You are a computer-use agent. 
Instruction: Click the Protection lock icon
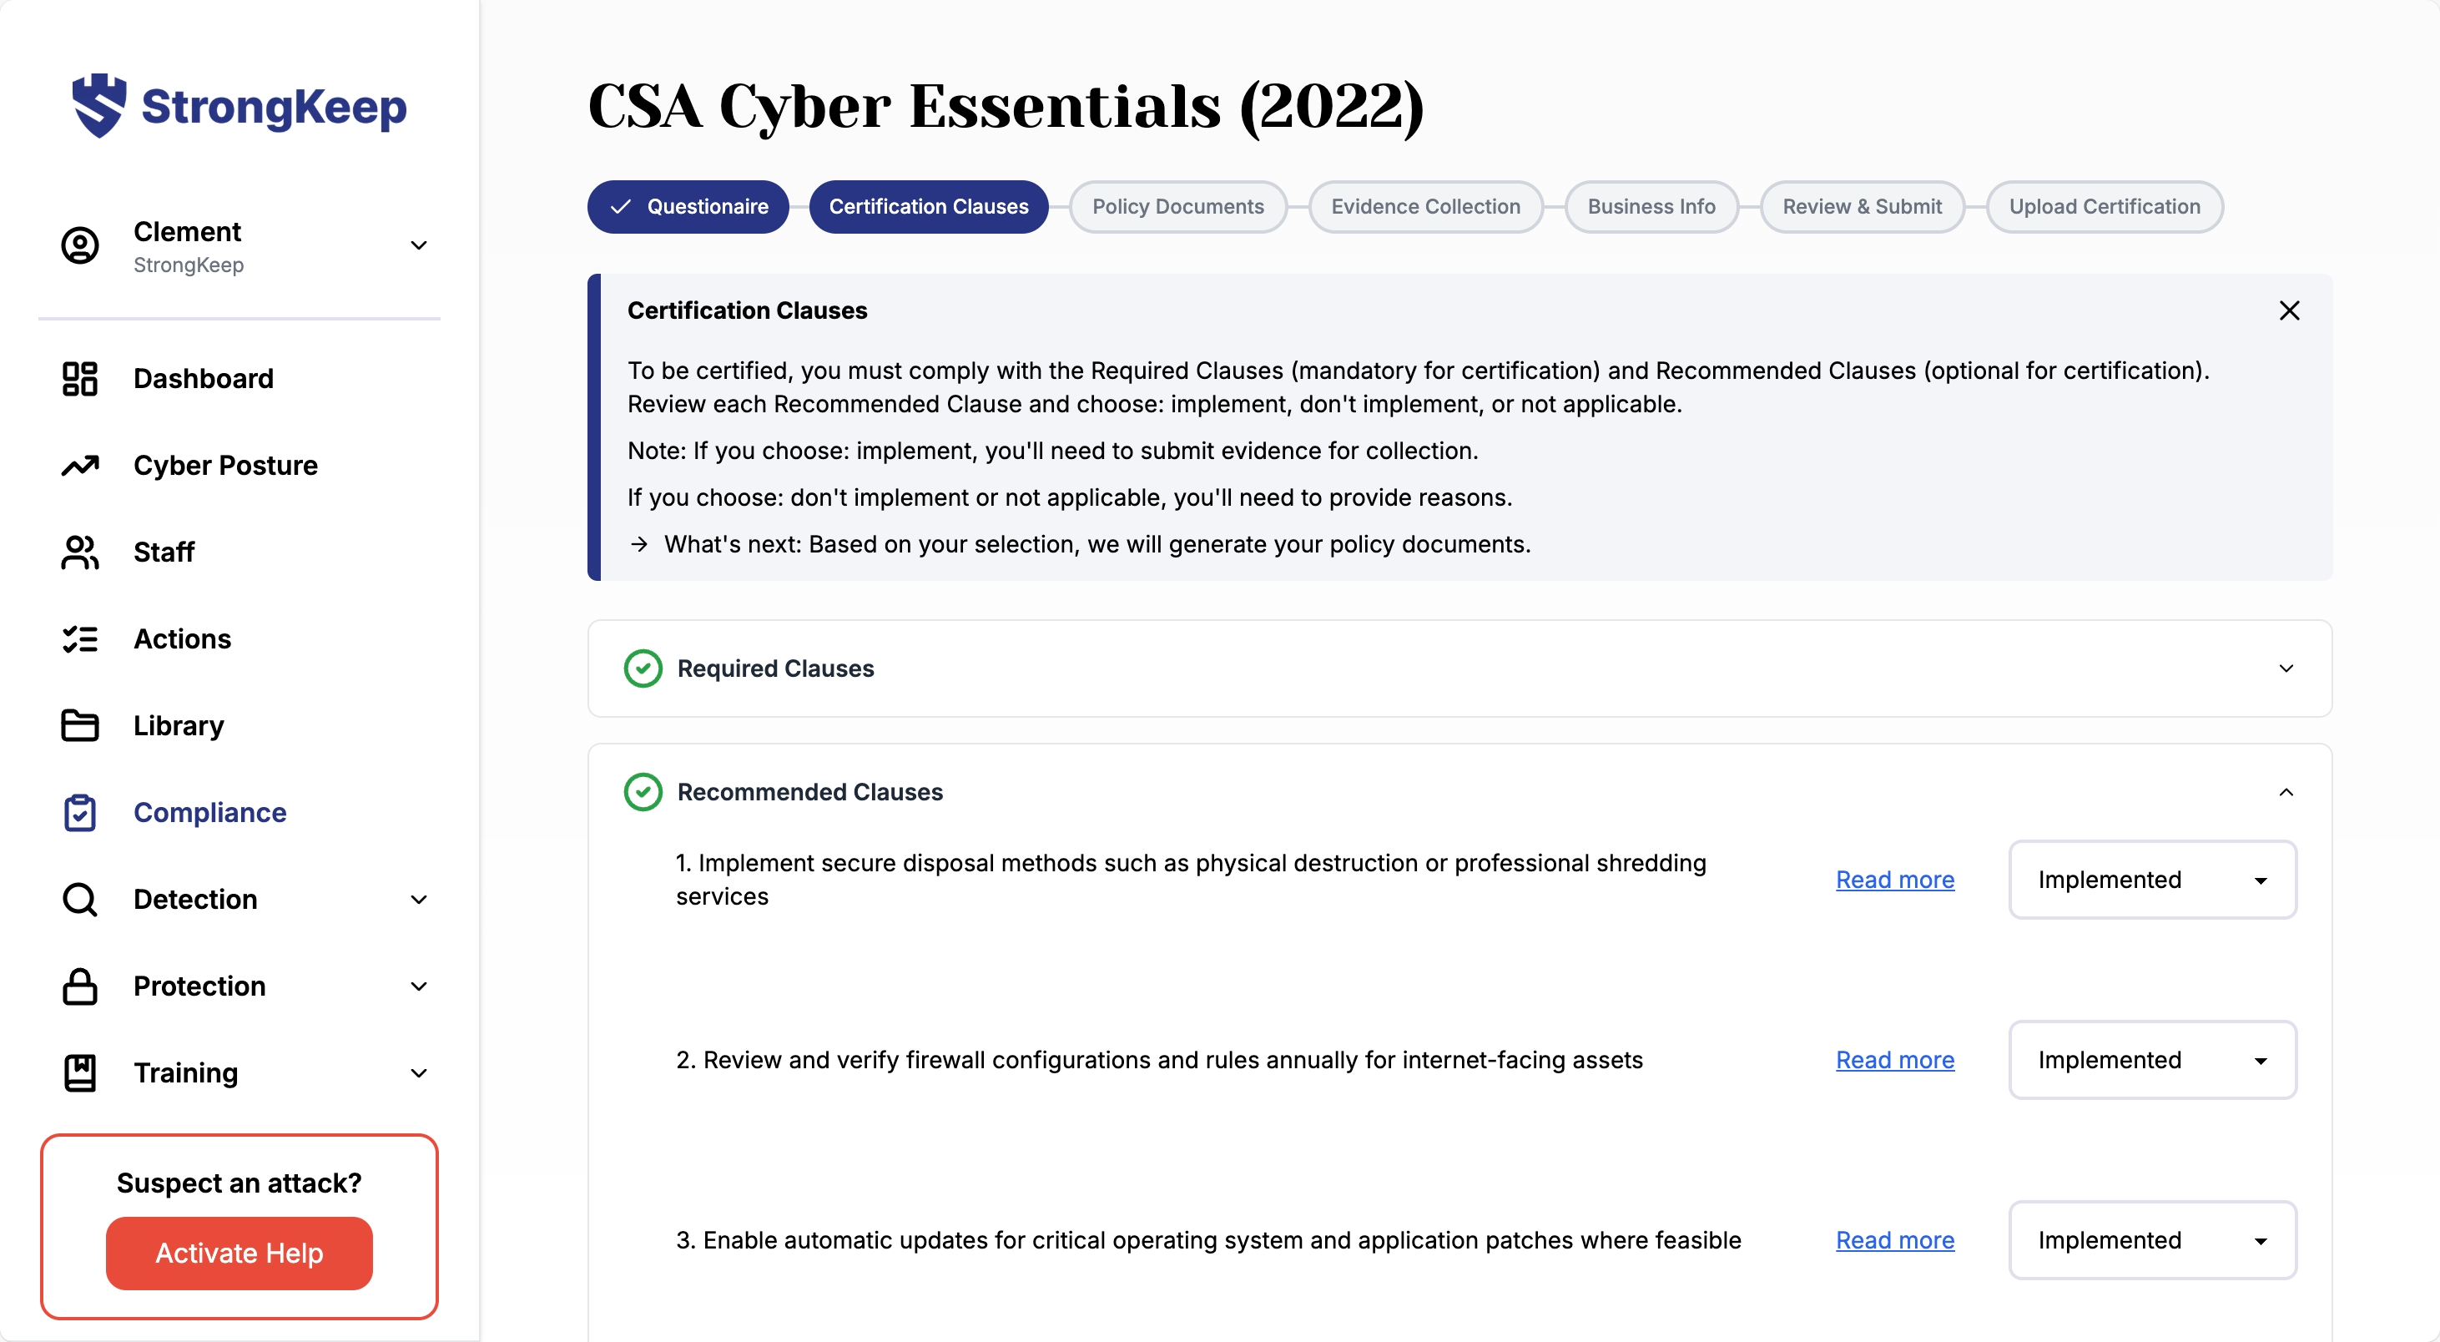[79, 986]
